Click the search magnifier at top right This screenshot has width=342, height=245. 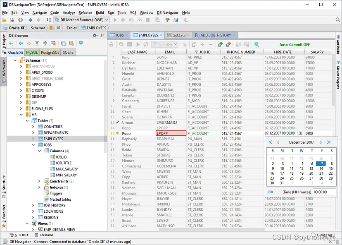click(x=337, y=20)
